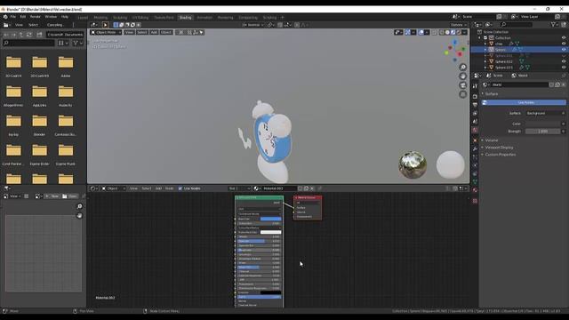Open the Output properties tab icon

click(x=475, y=105)
